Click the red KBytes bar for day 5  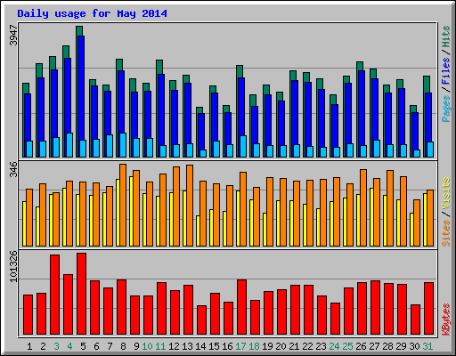click(x=81, y=294)
